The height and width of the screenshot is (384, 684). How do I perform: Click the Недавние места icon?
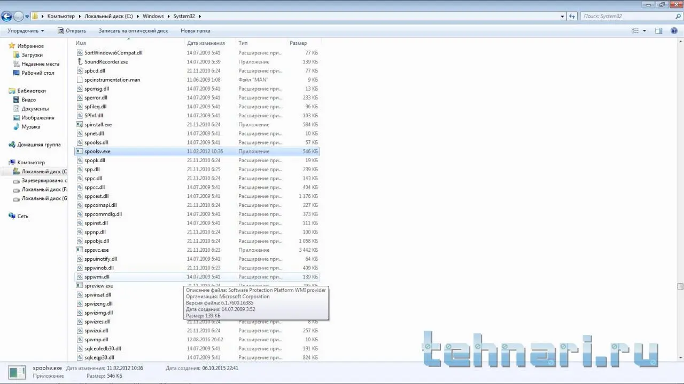pyautogui.click(x=17, y=64)
